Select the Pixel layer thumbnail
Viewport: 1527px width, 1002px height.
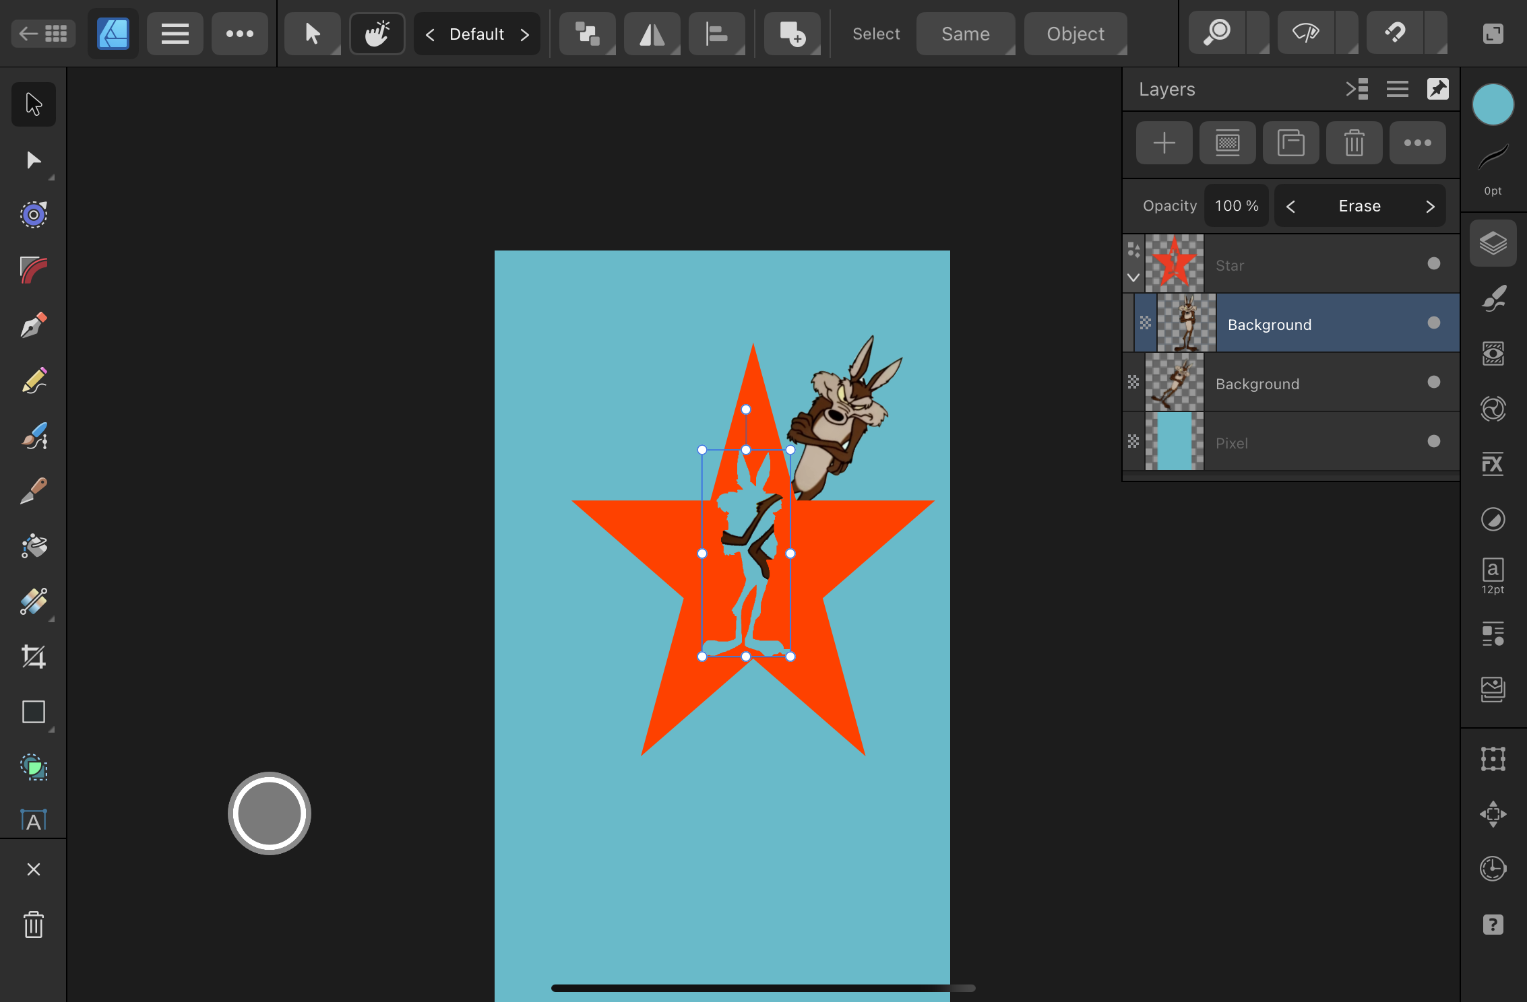(1175, 441)
